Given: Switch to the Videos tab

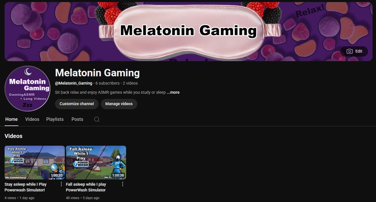Looking at the screenshot, I should 32,119.
